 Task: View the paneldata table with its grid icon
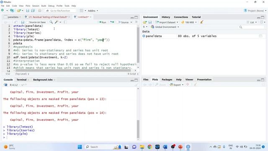click(x=260, y=36)
